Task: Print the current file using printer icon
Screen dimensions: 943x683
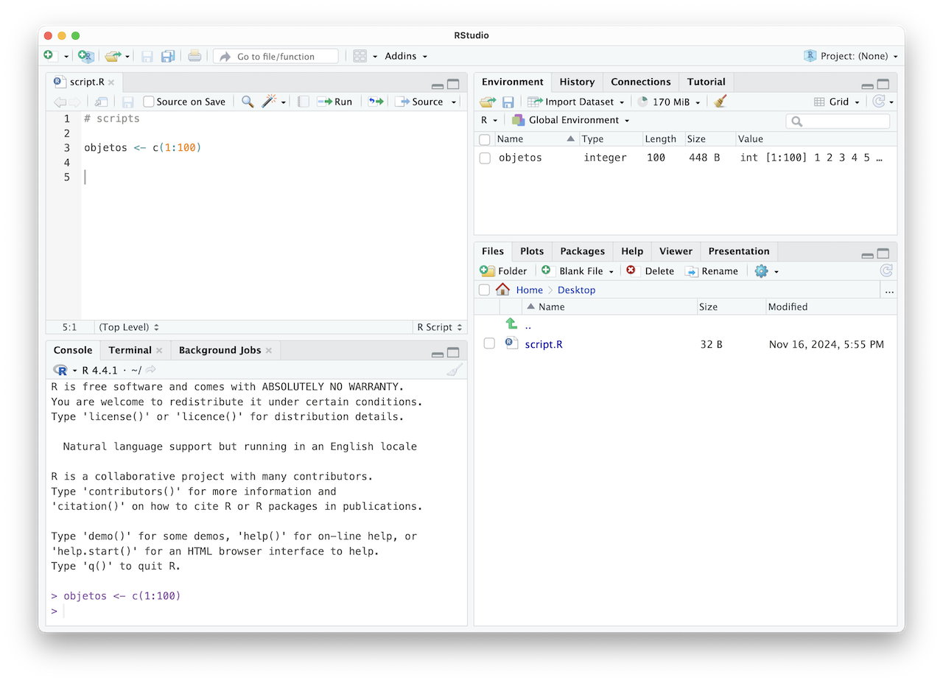Action: click(x=194, y=56)
